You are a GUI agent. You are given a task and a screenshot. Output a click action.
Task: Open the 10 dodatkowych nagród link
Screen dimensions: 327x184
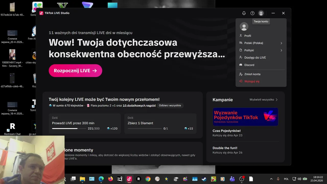(x=139, y=106)
